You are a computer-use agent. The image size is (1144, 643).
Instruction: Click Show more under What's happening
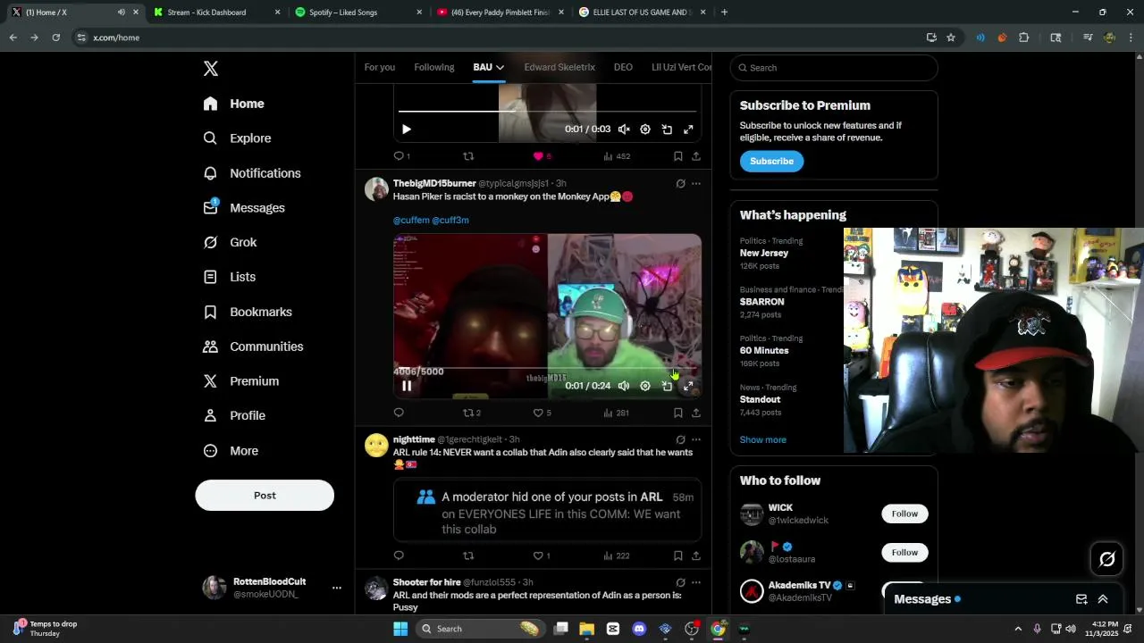(x=762, y=439)
